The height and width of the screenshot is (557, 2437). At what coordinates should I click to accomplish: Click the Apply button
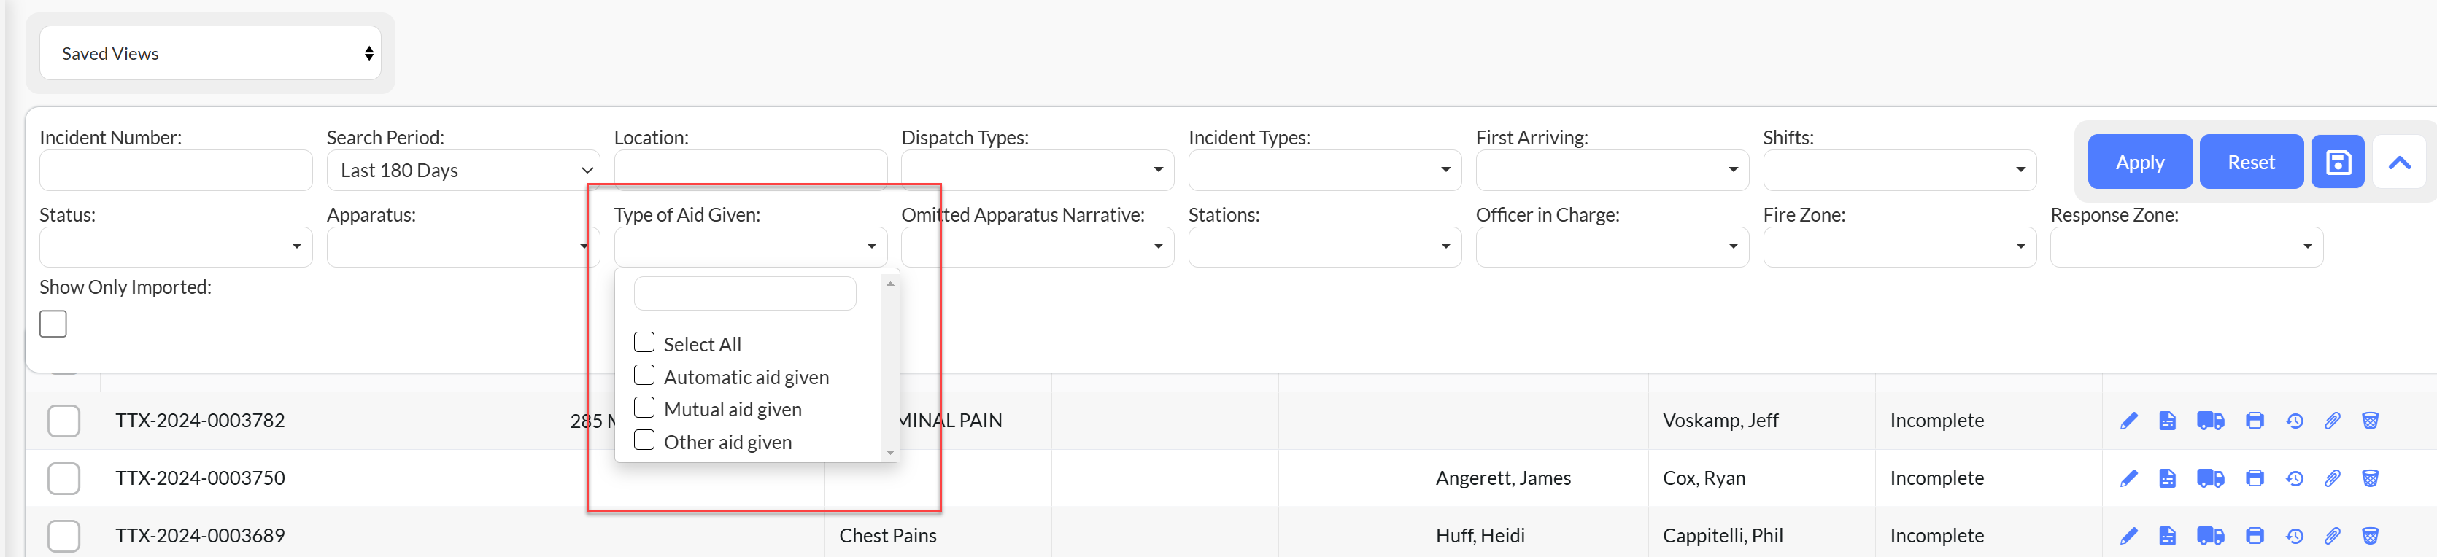click(x=2139, y=163)
